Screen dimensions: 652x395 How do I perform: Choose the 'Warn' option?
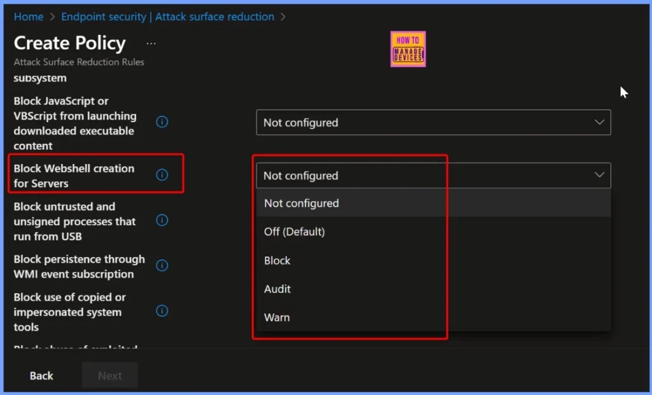[x=277, y=317]
